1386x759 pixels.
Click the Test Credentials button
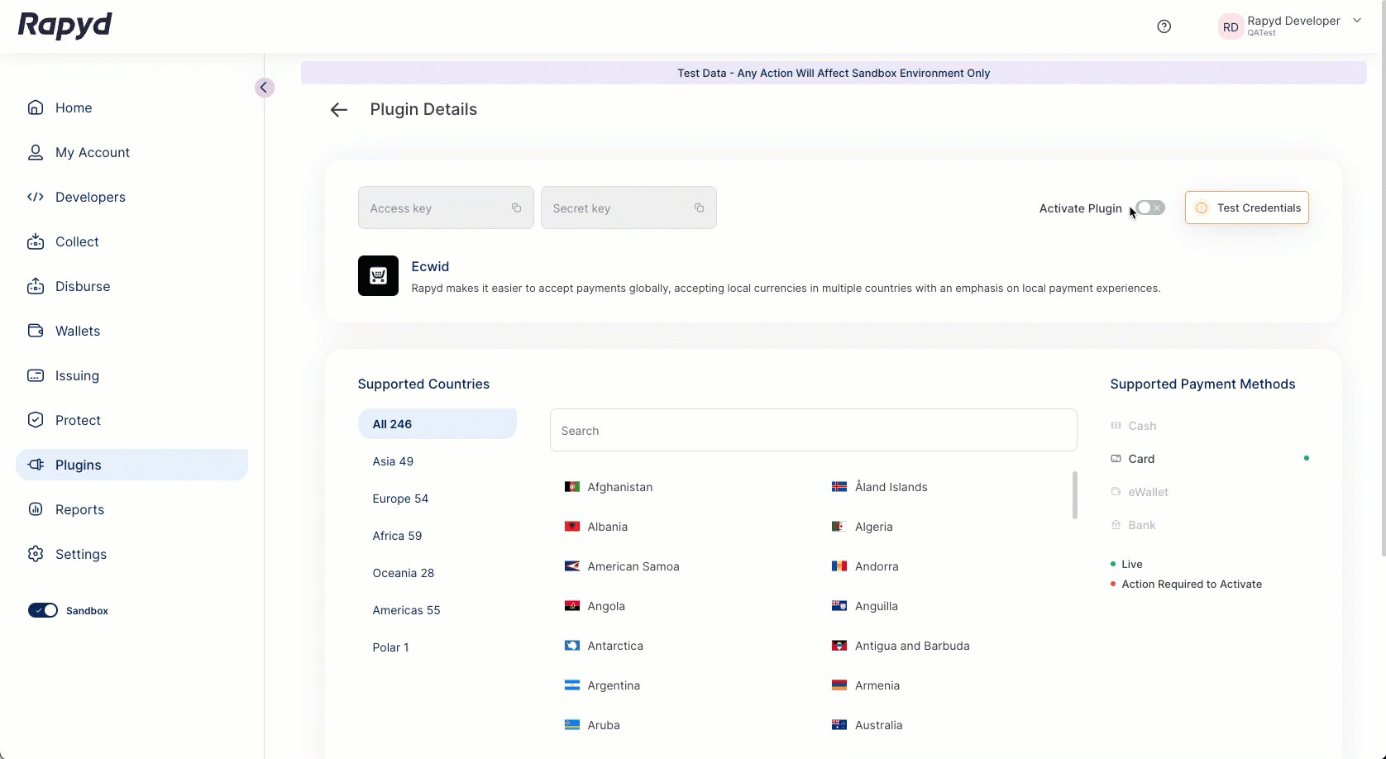point(1246,208)
